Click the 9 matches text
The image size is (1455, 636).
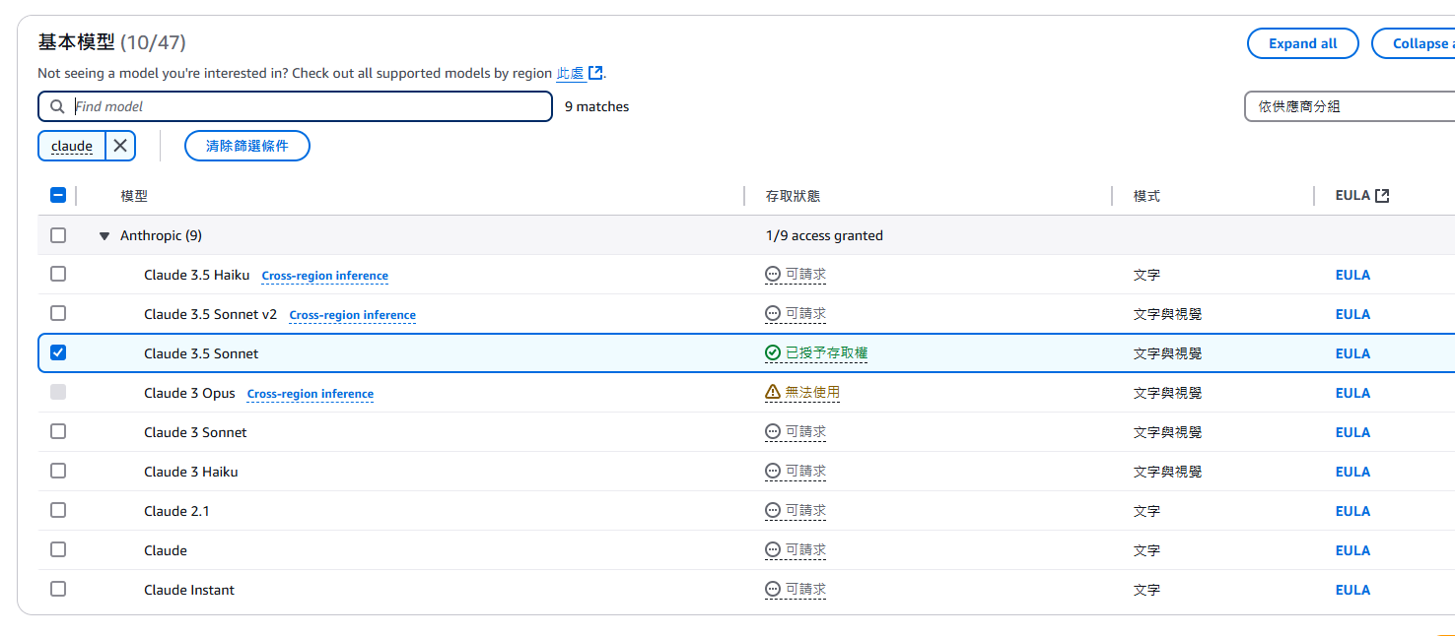(596, 106)
